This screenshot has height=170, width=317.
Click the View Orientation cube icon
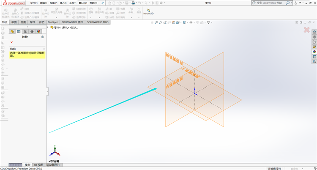(178, 22)
